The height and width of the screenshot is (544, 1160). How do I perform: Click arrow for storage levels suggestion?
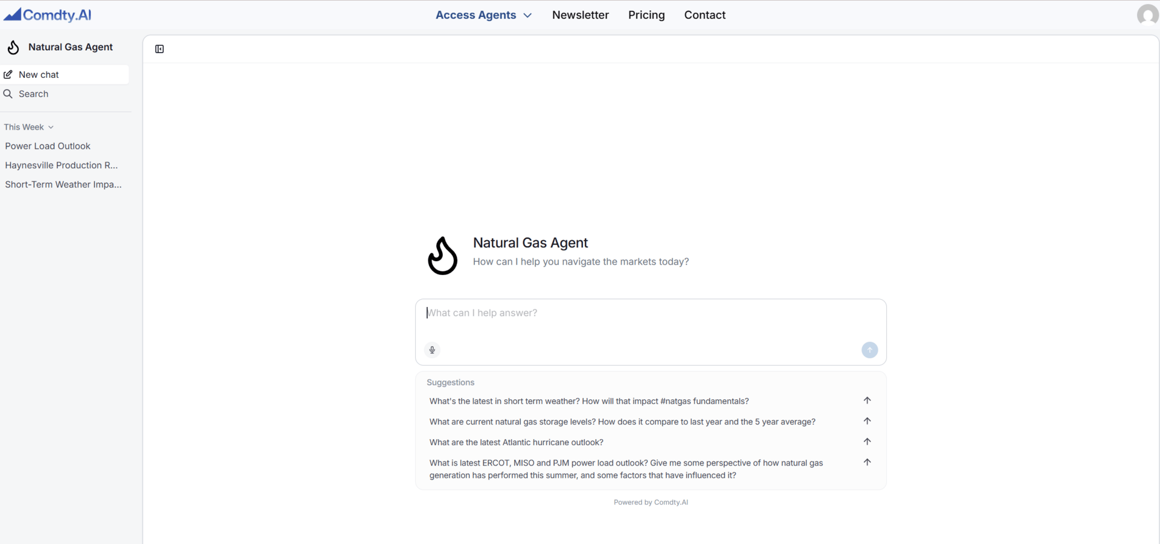pos(867,421)
